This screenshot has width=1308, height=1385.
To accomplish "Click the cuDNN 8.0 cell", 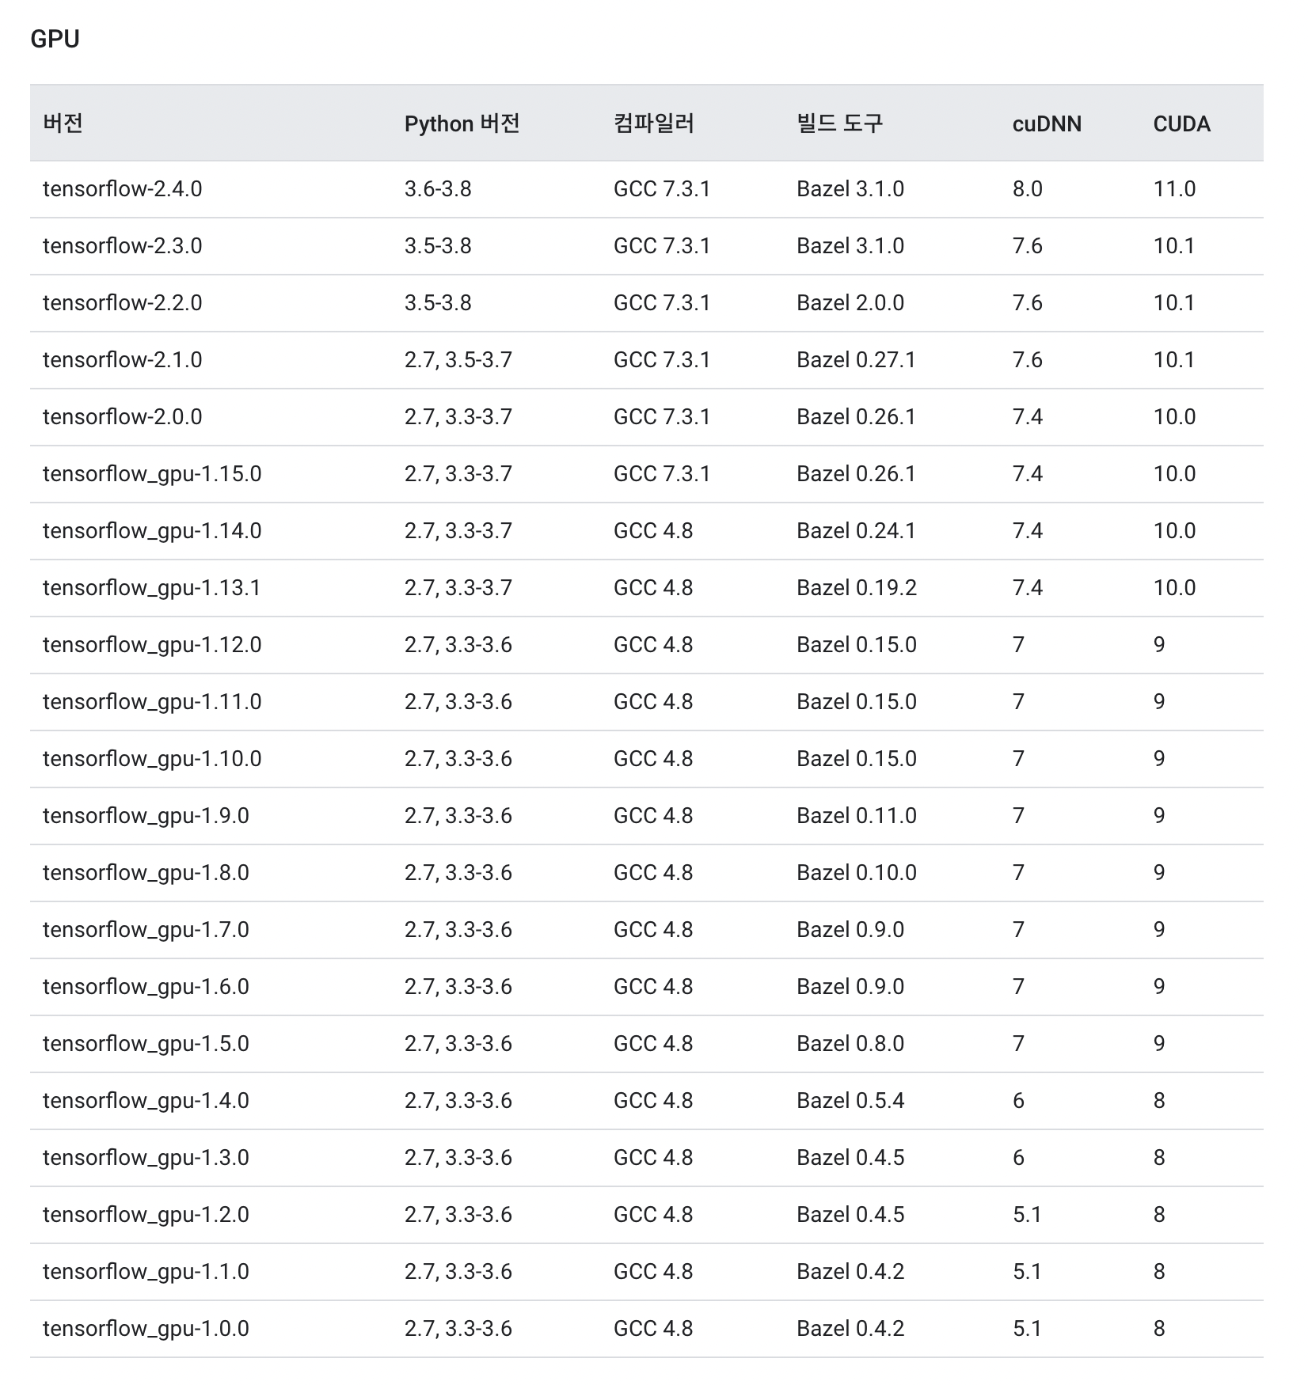I will click(1028, 189).
